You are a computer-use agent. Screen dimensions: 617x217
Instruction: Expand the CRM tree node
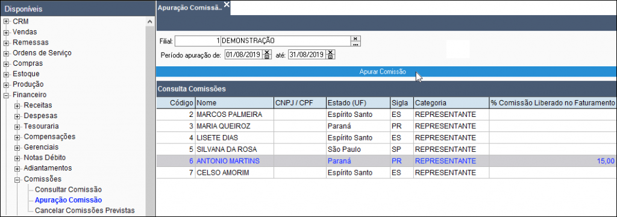[6, 22]
